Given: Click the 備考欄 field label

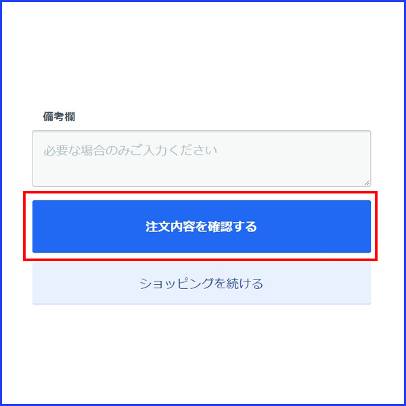Looking at the screenshot, I should [x=59, y=116].
